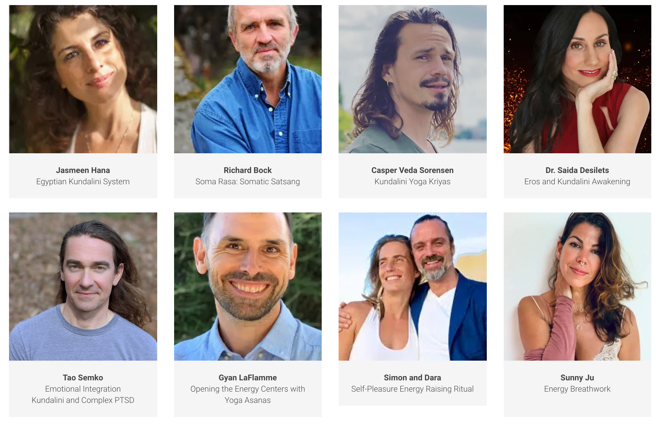Click the Jasmeen Hana name heading
Image resolution: width=662 pixels, height=426 pixels.
[x=83, y=170]
